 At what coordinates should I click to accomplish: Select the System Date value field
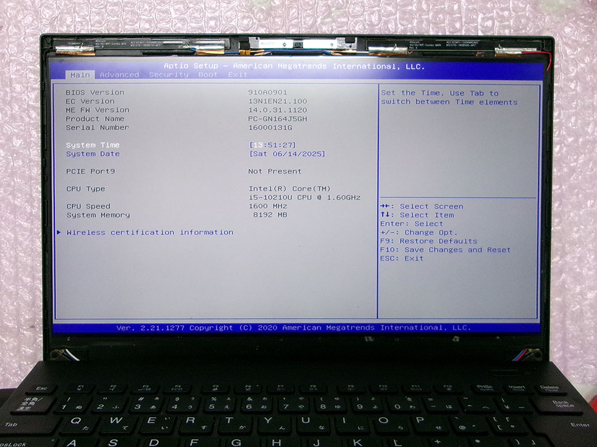click(287, 154)
